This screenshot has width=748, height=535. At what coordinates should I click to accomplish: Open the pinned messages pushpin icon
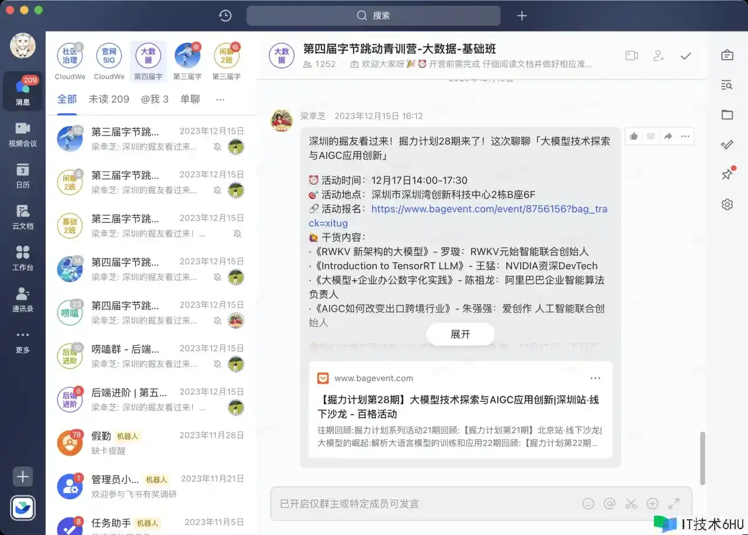coord(727,174)
